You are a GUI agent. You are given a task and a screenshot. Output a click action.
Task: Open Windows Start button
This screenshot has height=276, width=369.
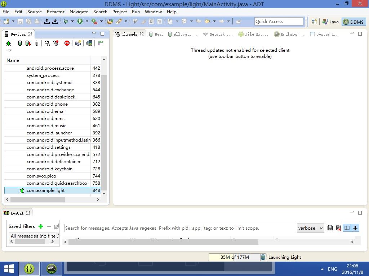coord(9,269)
